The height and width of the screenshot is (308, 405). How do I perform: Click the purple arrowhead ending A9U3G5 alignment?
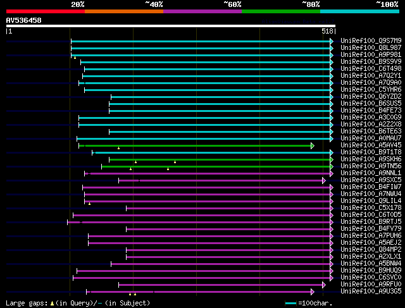(x=313, y=292)
